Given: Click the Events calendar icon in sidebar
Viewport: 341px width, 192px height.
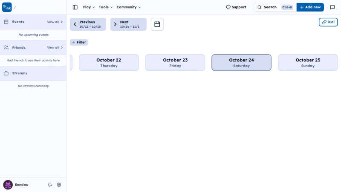Looking at the screenshot, I should coord(6,22).
